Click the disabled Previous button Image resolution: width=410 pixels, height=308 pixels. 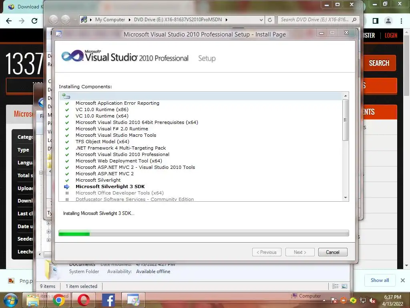pyautogui.click(x=267, y=252)
